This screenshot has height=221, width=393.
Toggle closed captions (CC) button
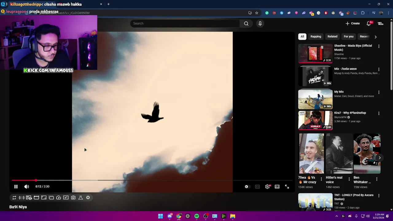[x=258, y=187]
